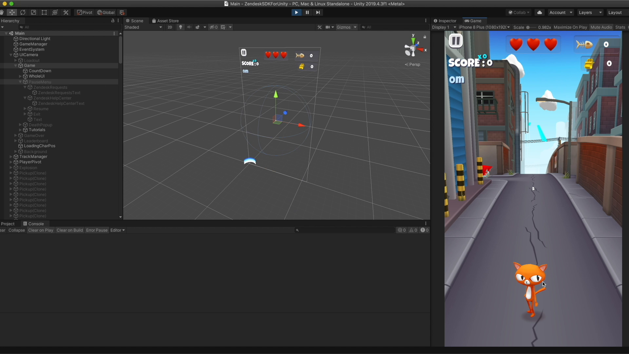Viewport: 629px width, 354px height.
Task: Select the Scale tool
Action: click(x=33, y=12)
